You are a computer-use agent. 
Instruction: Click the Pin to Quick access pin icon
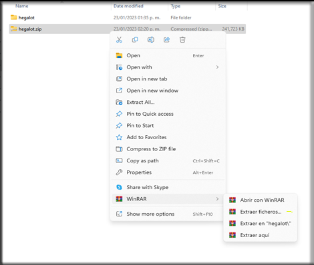pyautogui.click(x=119, y=114)
